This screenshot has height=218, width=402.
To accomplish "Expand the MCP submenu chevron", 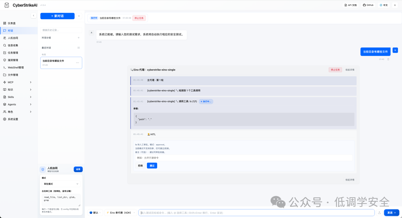I will point(31,82).
